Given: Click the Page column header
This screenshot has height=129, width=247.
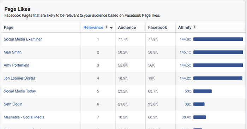Looking at the screenshot, I should click(x=8, y=27).
